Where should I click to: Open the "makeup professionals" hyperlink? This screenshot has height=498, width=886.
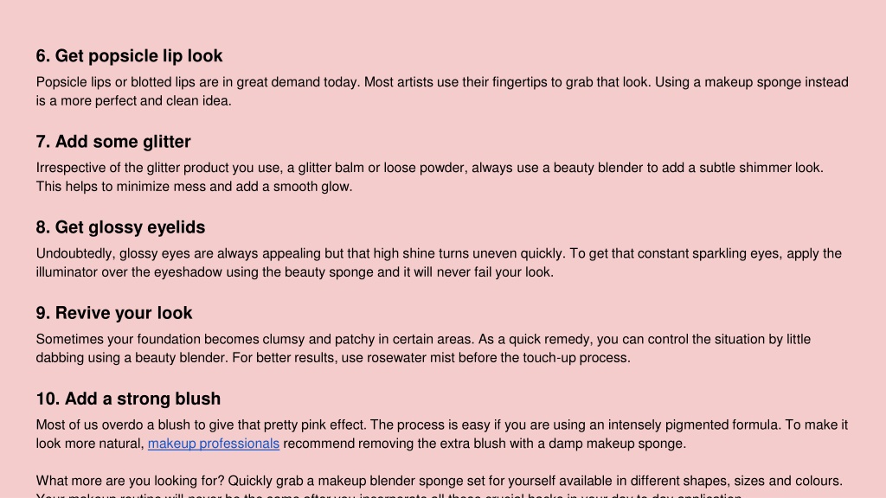coord(214,444)
